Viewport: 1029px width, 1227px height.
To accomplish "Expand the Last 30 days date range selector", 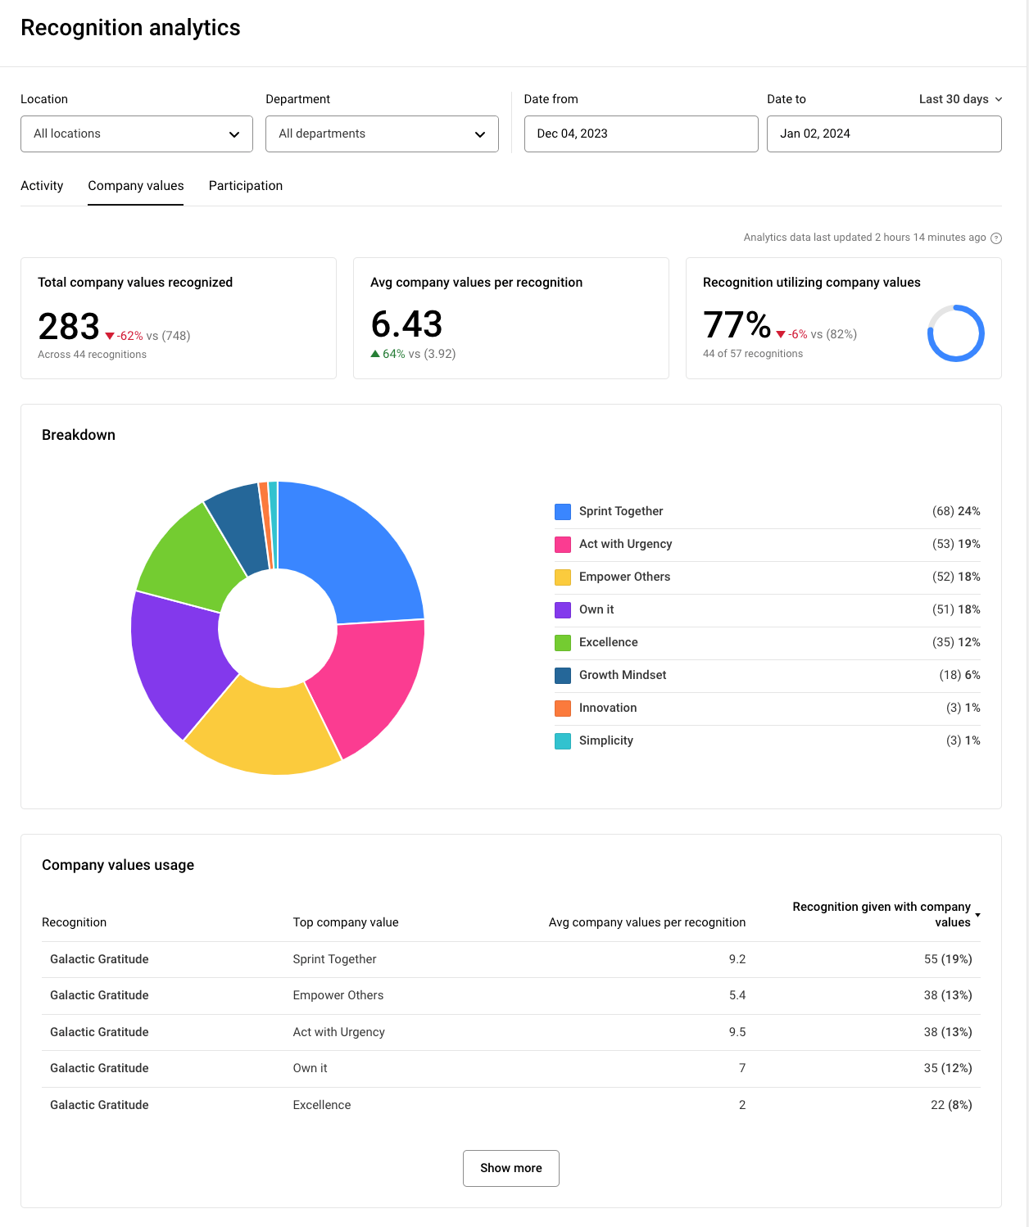I will click(x=959, y=99).
